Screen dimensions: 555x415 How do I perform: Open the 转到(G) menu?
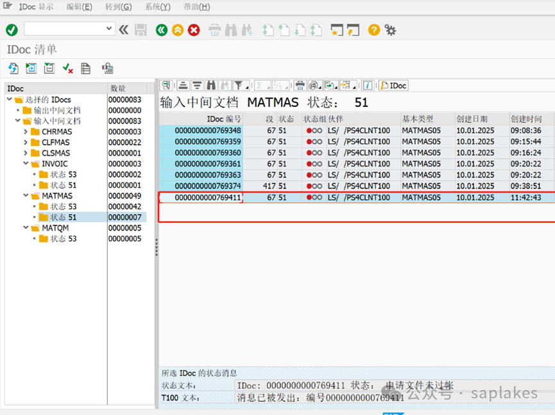point(118,7)
